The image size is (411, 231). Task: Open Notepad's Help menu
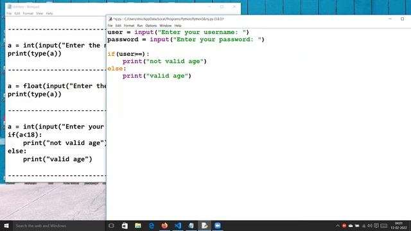click(49, 13)
